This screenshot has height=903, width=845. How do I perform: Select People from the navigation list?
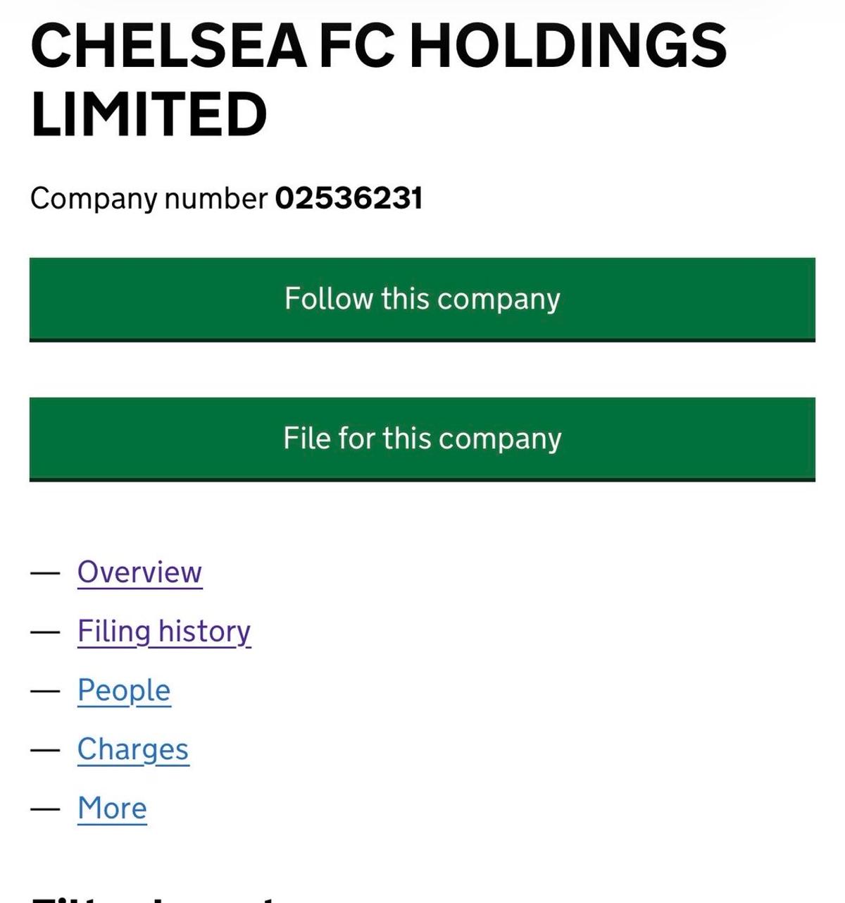[123, 690]
